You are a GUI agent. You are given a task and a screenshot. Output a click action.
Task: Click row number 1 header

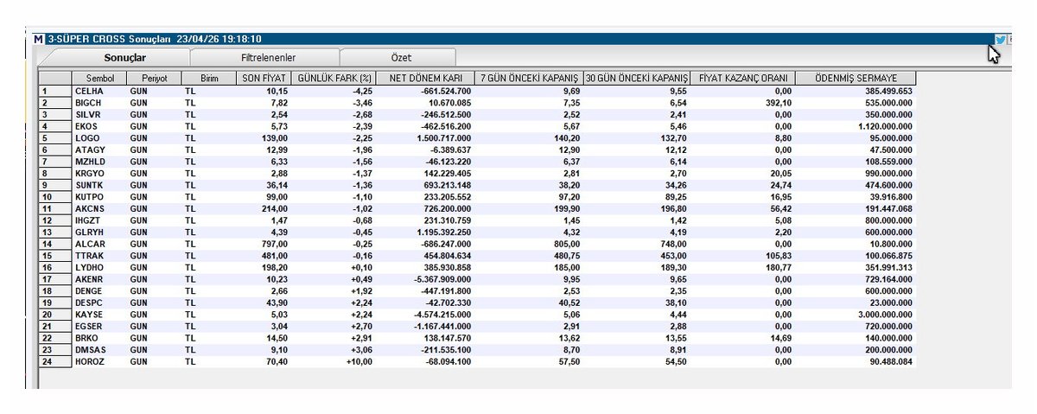click(55, 91)
